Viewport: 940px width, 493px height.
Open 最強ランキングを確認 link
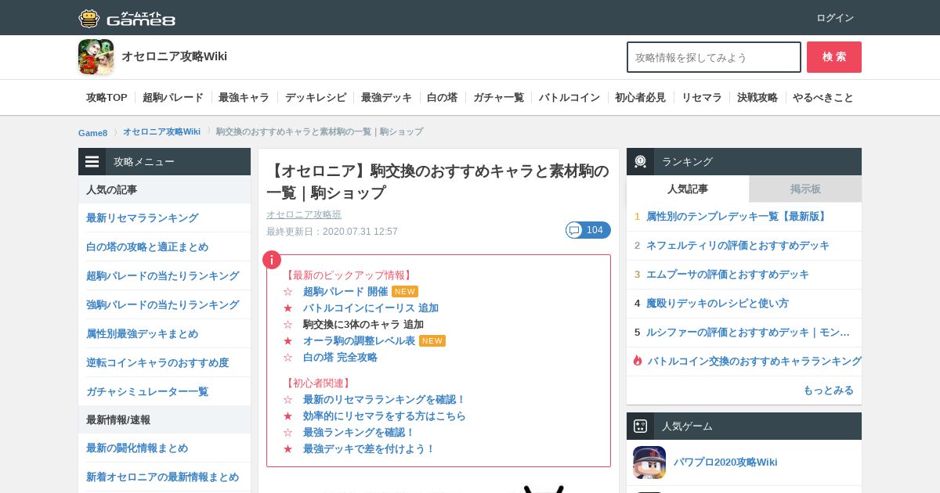click(x=359, y=432)
